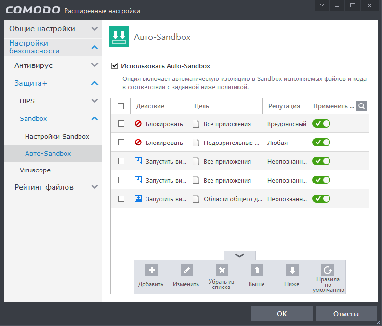The width and height of the screenshot is (382, 326).
Task: Click the Отмена button
Action: [x=346, y=313]
